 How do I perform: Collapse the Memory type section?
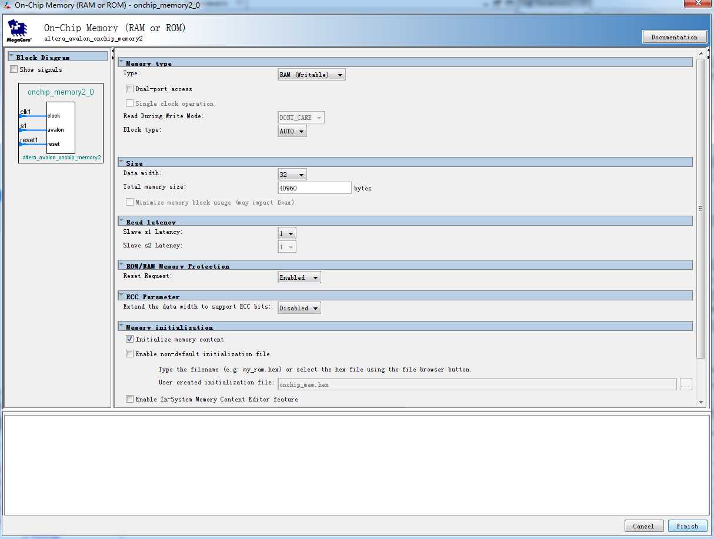(121, 62)
